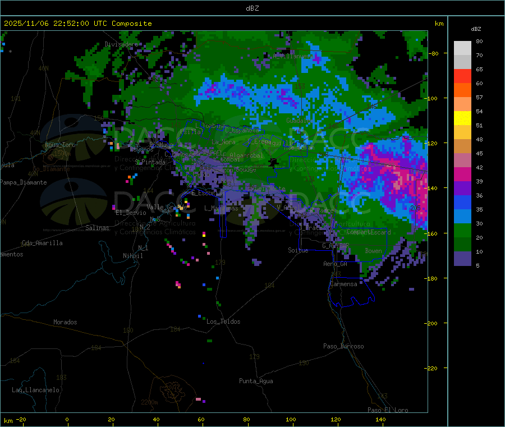Click the 'dBZ' heading above the color legend
The image size is (505, 427).
point(476,29)
